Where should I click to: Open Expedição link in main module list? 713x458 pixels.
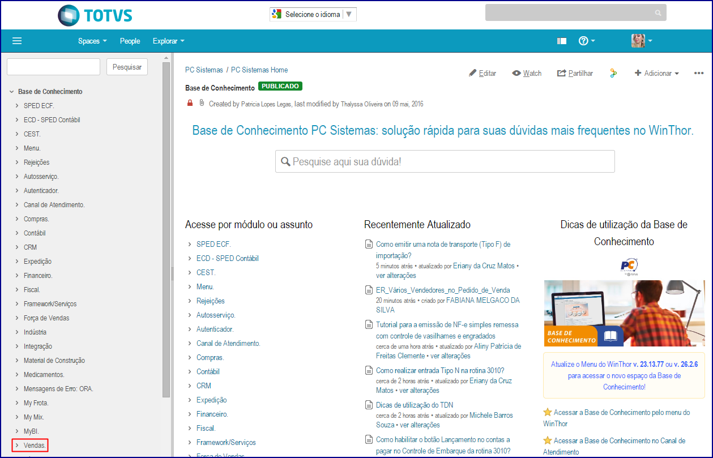pos(212,400)
